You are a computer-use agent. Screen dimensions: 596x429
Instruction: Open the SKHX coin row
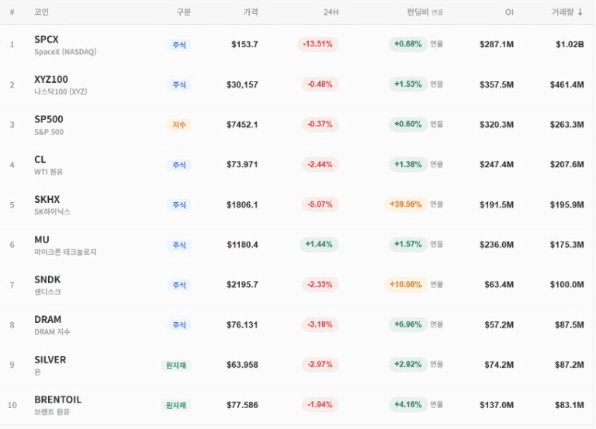[296, 205]
